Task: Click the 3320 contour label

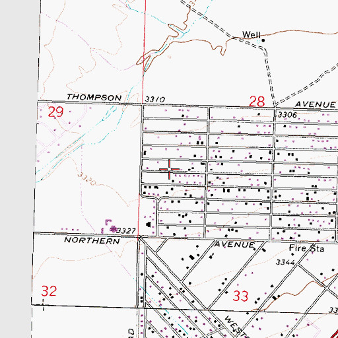Action: (x=87, y=179)
